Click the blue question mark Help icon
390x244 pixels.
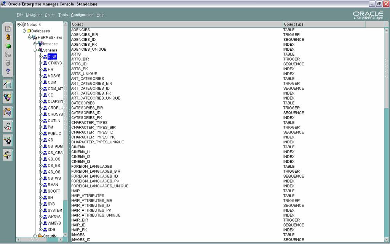point(8,71)
